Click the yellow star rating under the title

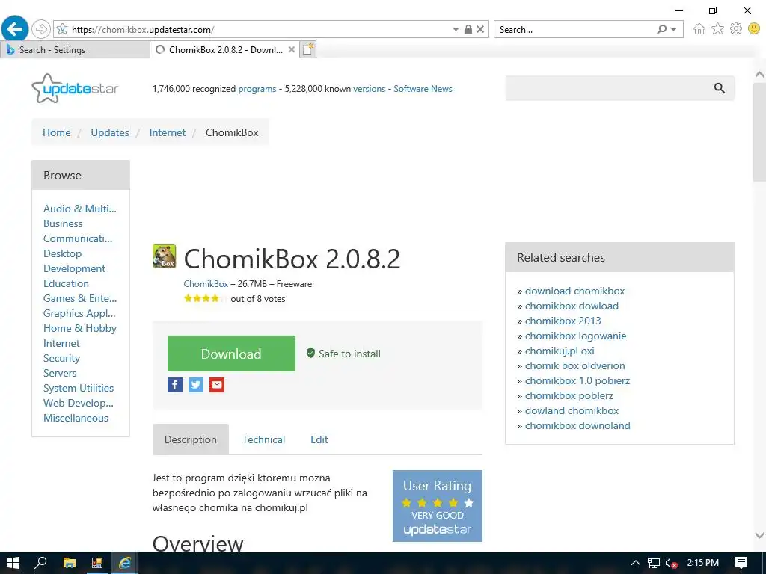coord(205,298)
